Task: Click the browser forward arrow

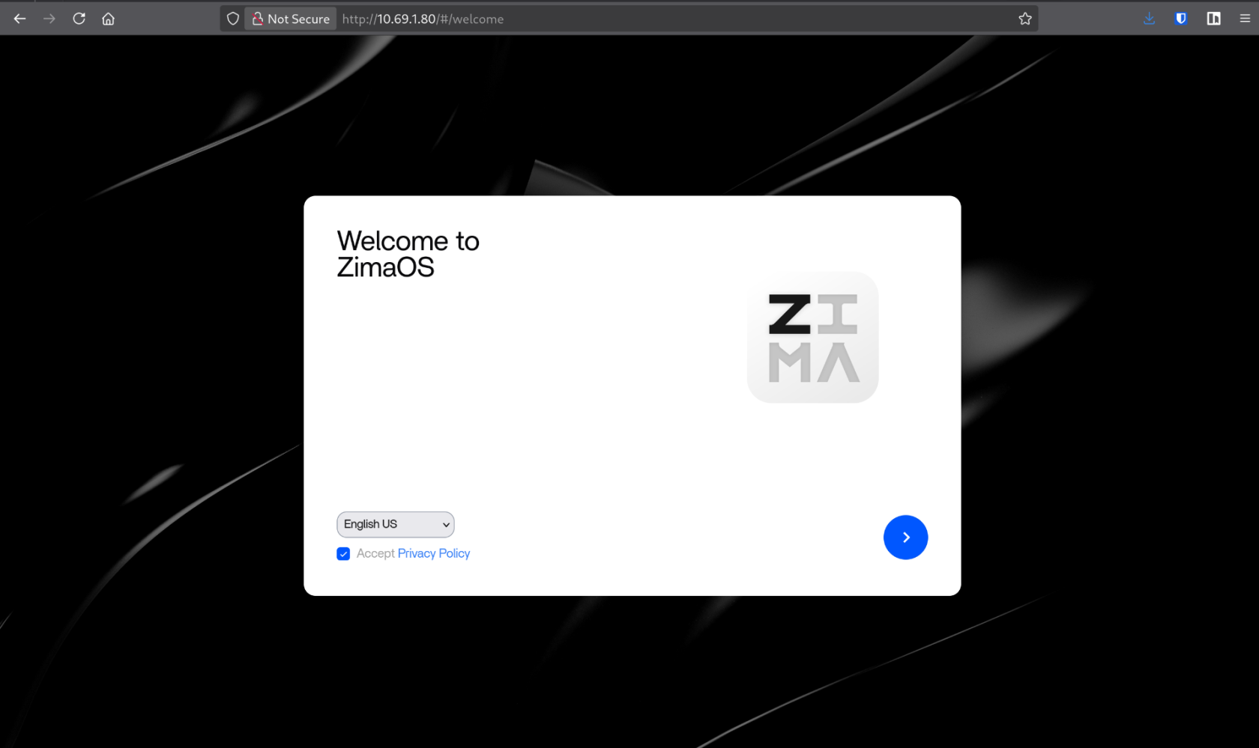Action: pos(49,19)
